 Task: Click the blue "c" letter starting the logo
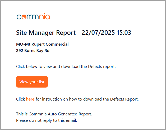coord(19,17)
